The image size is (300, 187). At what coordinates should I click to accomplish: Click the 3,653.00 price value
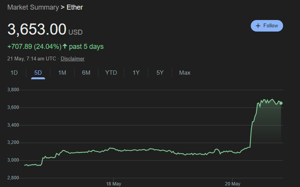(37, 29)
